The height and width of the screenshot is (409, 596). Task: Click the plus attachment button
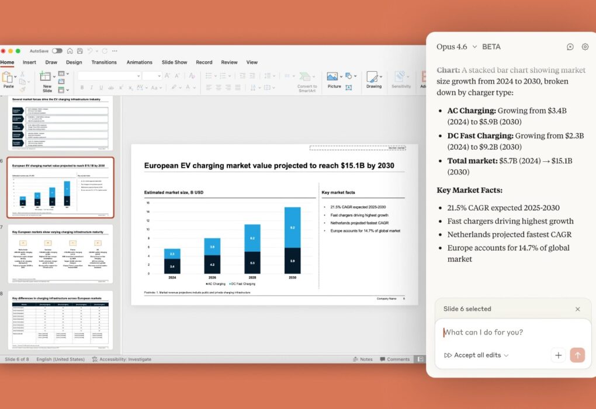pos(558,355)
